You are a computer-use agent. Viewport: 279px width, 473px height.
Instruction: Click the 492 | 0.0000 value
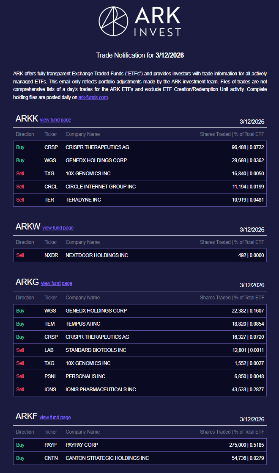[x=251, y=255]
